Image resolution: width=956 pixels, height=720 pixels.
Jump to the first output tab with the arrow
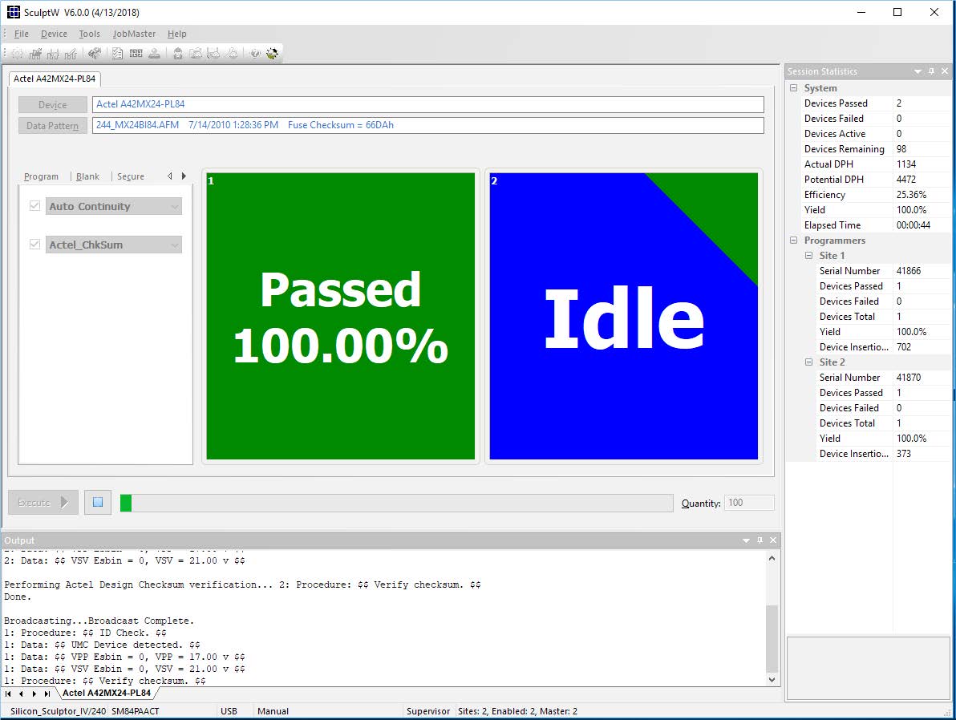pos(8,694)
